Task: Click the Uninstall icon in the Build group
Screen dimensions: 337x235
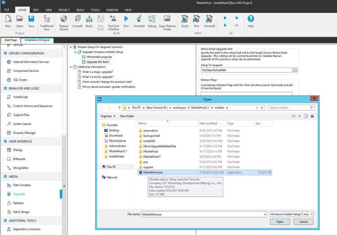Action: [139, 19]
